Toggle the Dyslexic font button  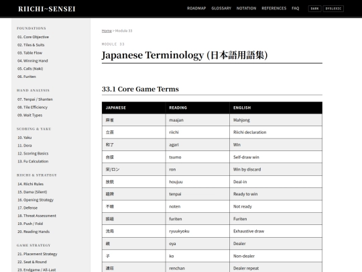[333, 9]
